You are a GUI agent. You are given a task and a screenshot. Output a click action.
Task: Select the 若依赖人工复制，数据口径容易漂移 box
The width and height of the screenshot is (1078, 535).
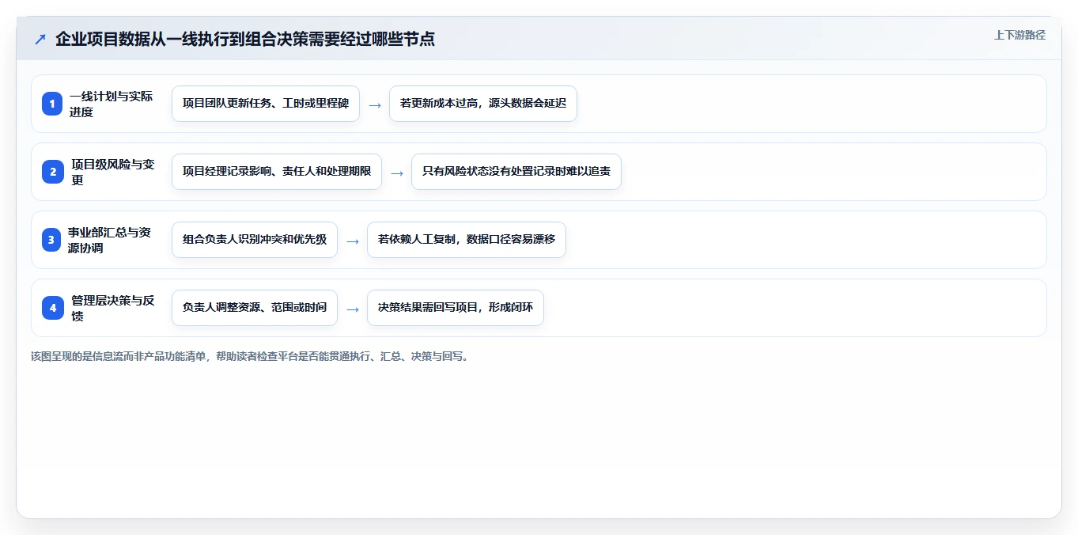[467, 240]
